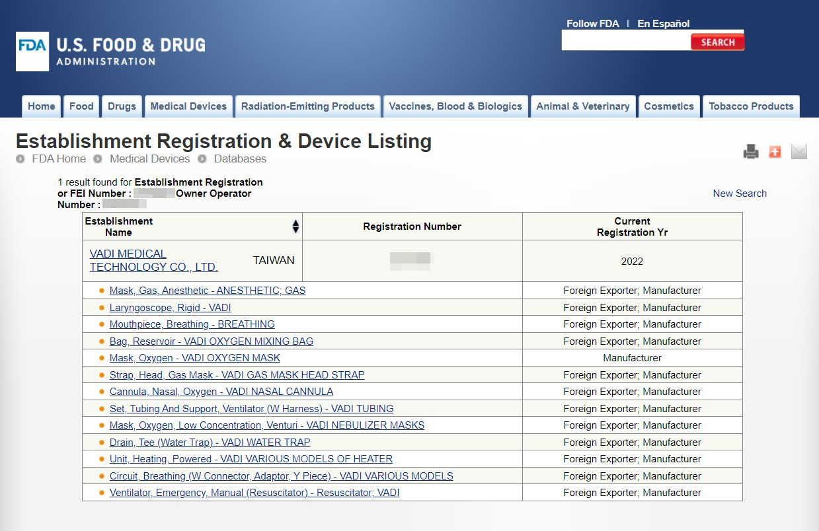
Task: Go to Medical Devices breadcrumb
Action: click(x=149, y=159)
